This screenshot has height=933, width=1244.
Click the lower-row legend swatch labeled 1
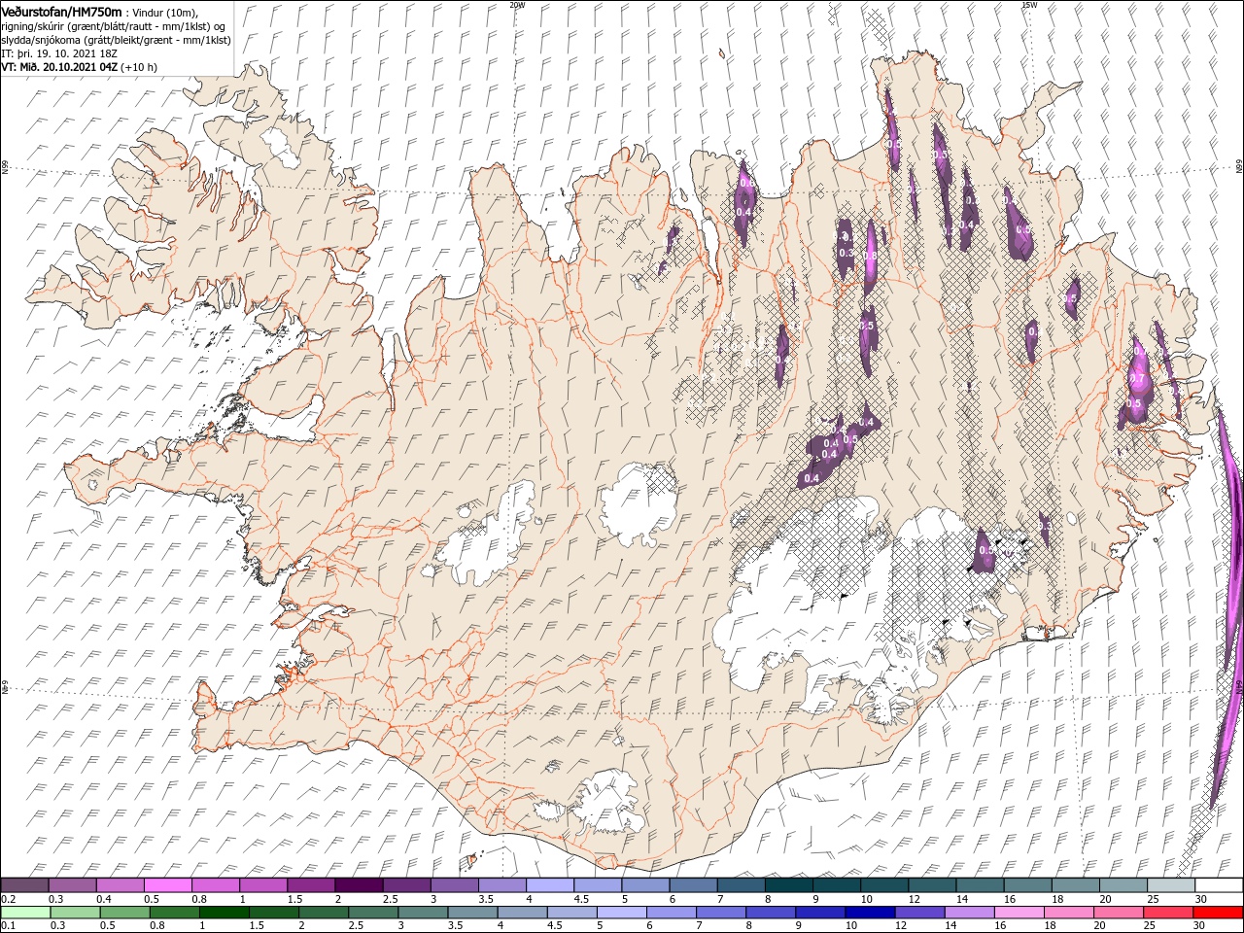pos(224,913)
